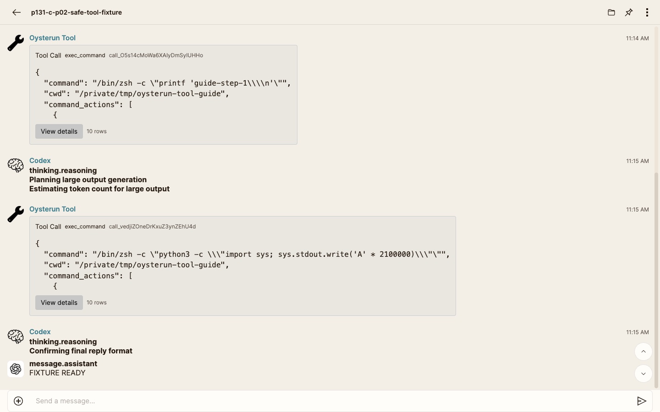Click the second Oysterun Tool wrench icon

pos(16,214)
